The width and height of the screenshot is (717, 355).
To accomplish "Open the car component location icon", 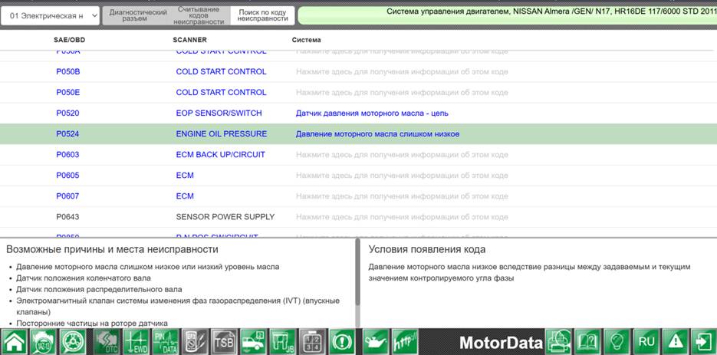I will coord(254,342).
